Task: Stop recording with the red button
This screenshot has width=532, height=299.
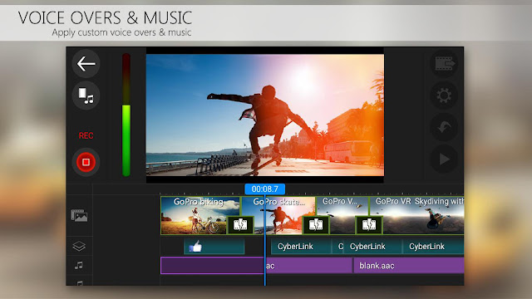Action: (86, 162)
